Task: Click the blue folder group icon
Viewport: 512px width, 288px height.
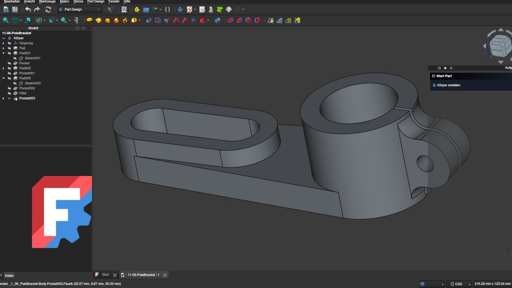Action: [146, 9]
